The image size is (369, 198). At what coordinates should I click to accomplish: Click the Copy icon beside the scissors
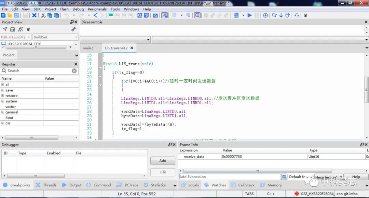[x=50, y=15]
